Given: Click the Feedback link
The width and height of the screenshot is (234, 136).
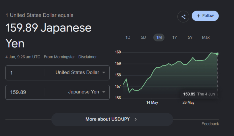Looking at the screenshot, I should (210, 124).
